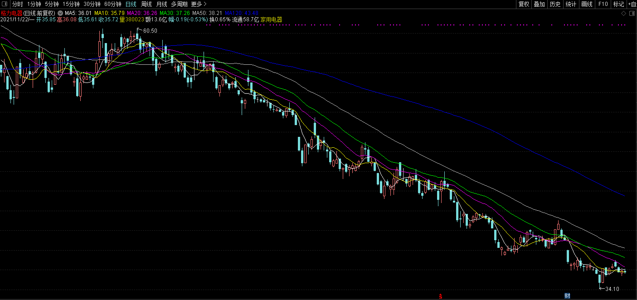Screen dimensions: 637x300
Task: Open the 标记 marking tool
Action: 618,4
